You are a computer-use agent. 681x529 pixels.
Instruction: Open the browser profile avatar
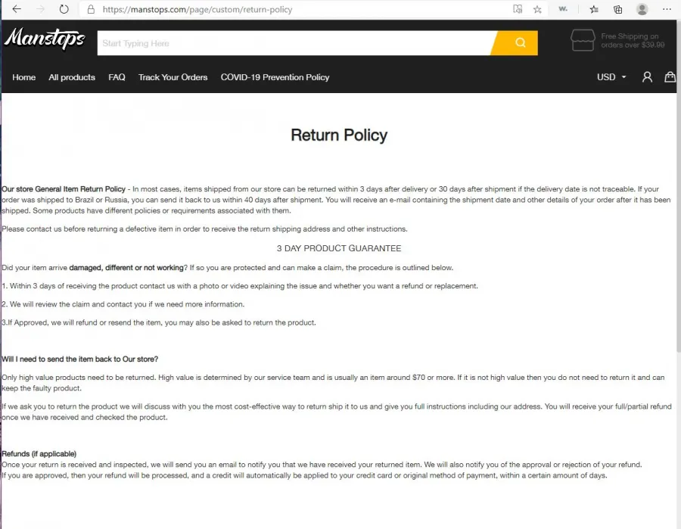click(x=642, y=9)
